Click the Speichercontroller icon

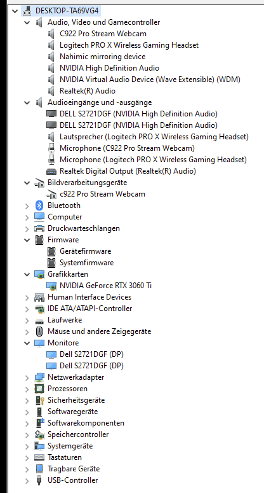point(39,434)
